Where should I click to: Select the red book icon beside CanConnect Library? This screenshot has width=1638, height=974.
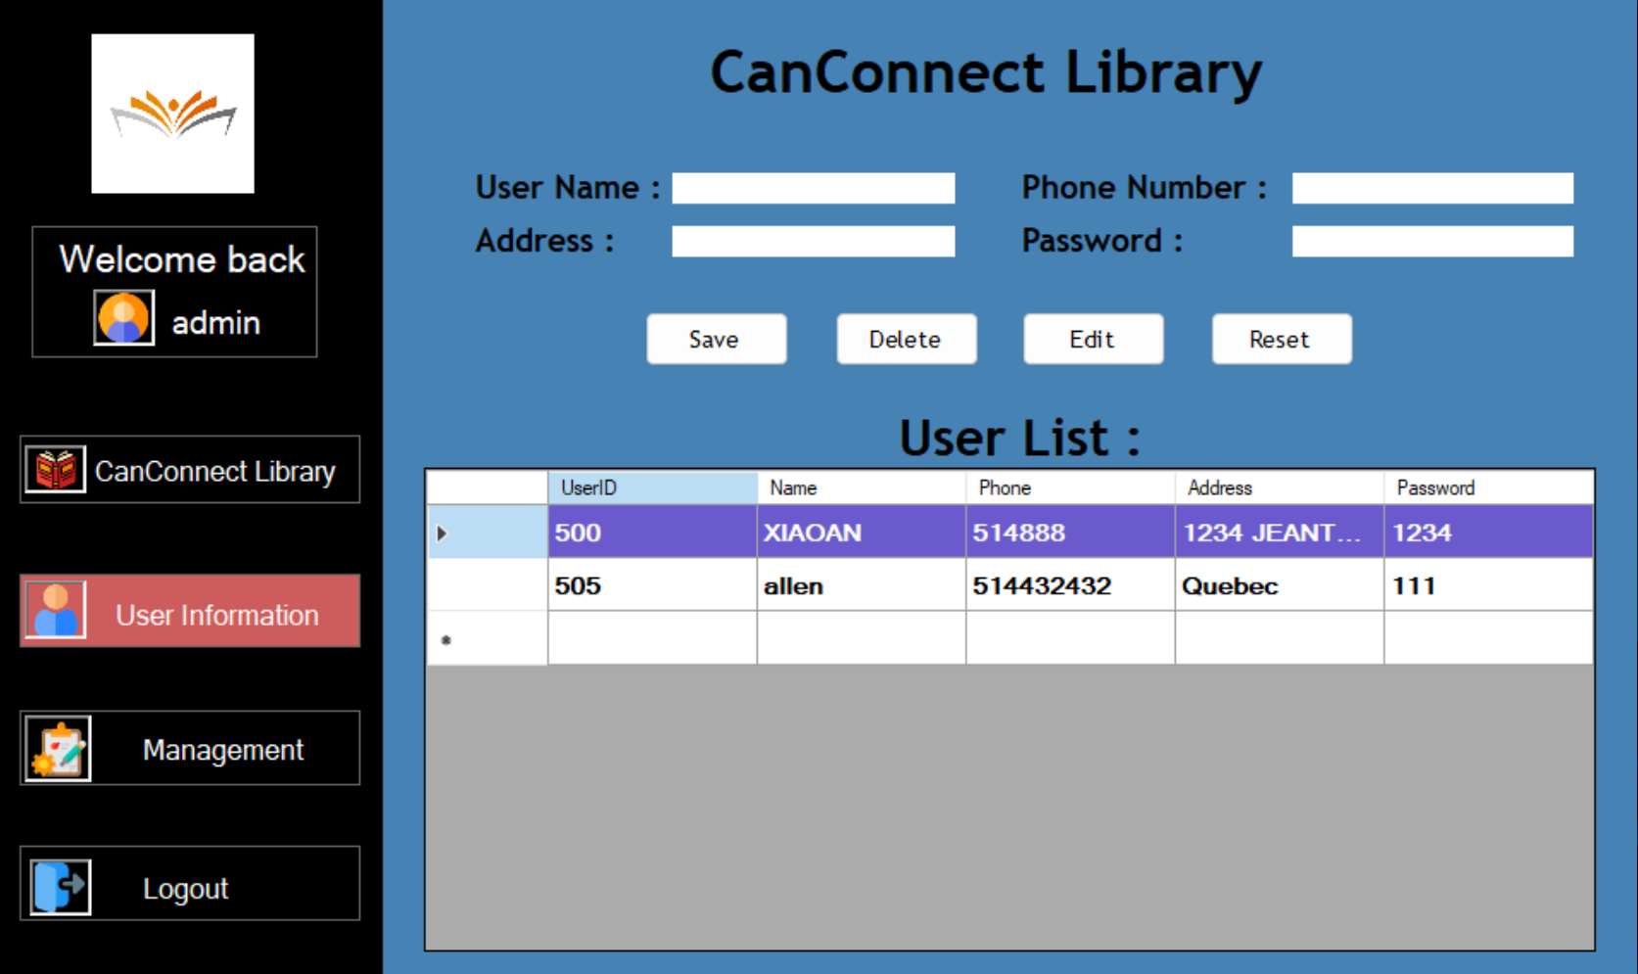pyautogui.click(x=56, y=469)
